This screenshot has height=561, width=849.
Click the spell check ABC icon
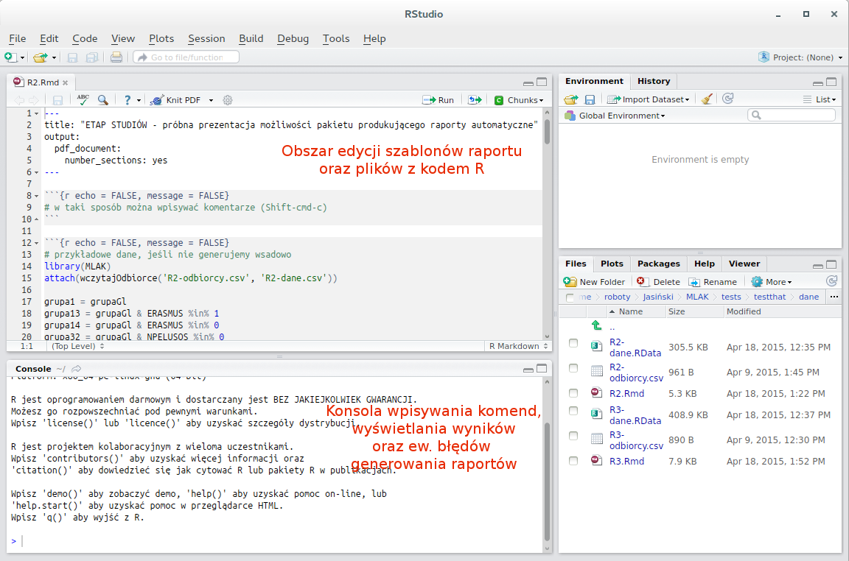point(83,99)
